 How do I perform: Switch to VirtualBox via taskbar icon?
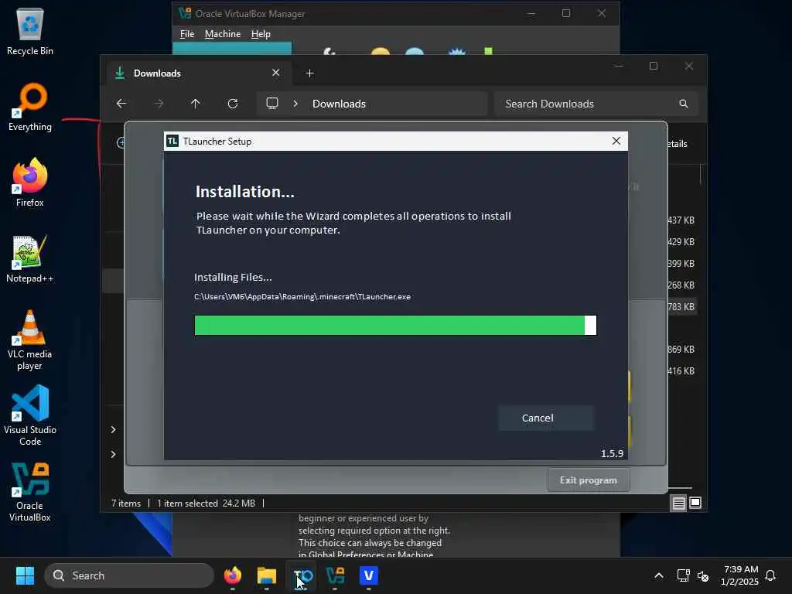coord(335,575)
